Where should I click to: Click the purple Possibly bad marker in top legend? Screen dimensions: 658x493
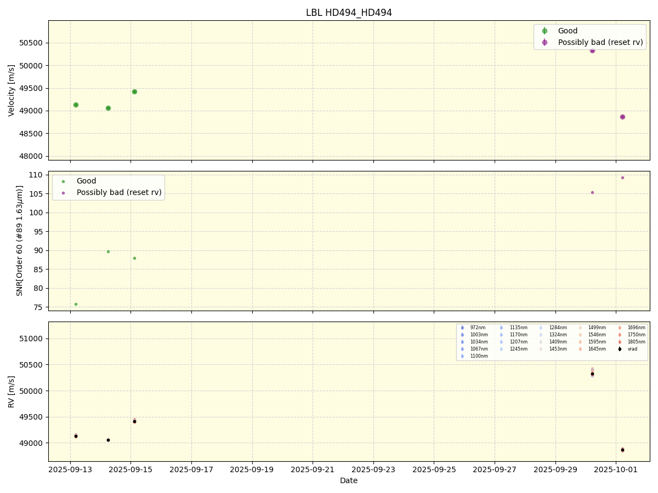point(544,42)
